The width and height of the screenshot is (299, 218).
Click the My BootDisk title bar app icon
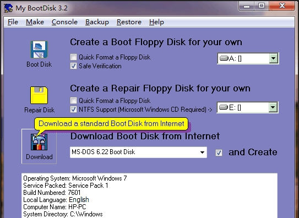[x=8, y=8]
